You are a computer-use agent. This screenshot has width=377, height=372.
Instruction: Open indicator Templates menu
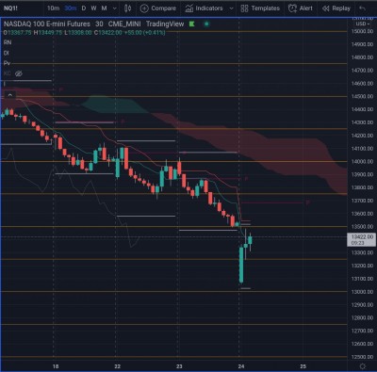(x=260, y=8)
